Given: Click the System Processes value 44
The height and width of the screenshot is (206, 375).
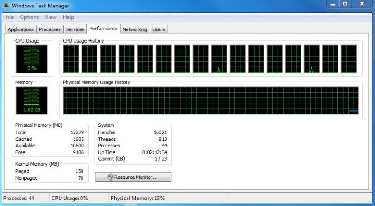Looking at the screenshot, I should [x=165, y=146].
